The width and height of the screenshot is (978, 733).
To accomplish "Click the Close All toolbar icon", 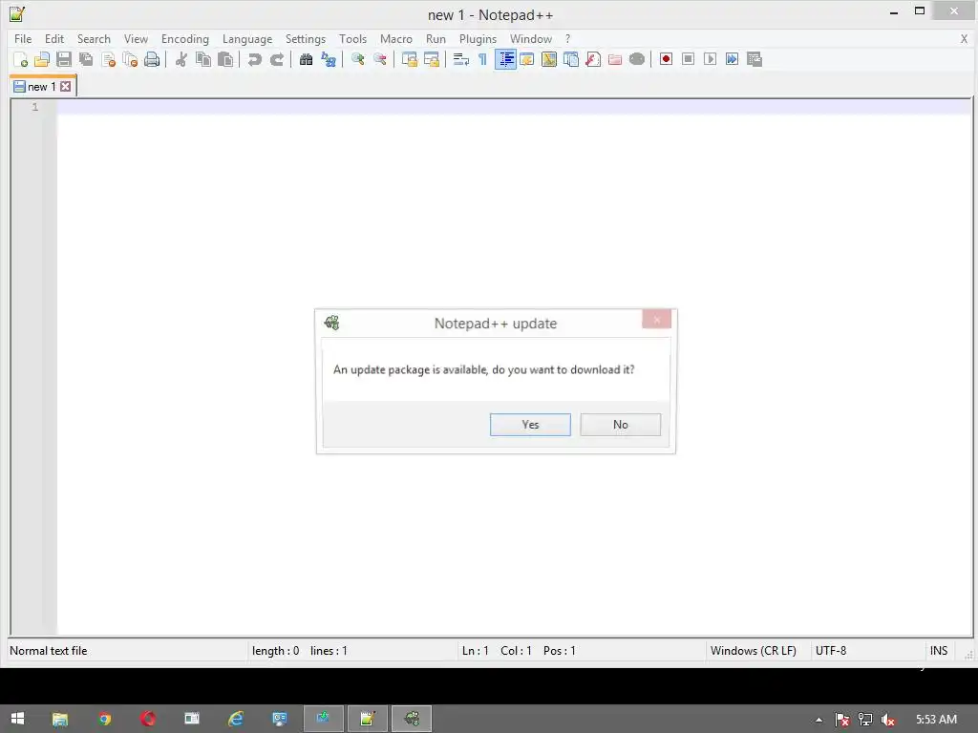I will (x=130, y=59).
